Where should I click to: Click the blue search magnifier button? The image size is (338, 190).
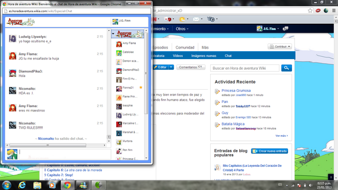pos(286,68)
